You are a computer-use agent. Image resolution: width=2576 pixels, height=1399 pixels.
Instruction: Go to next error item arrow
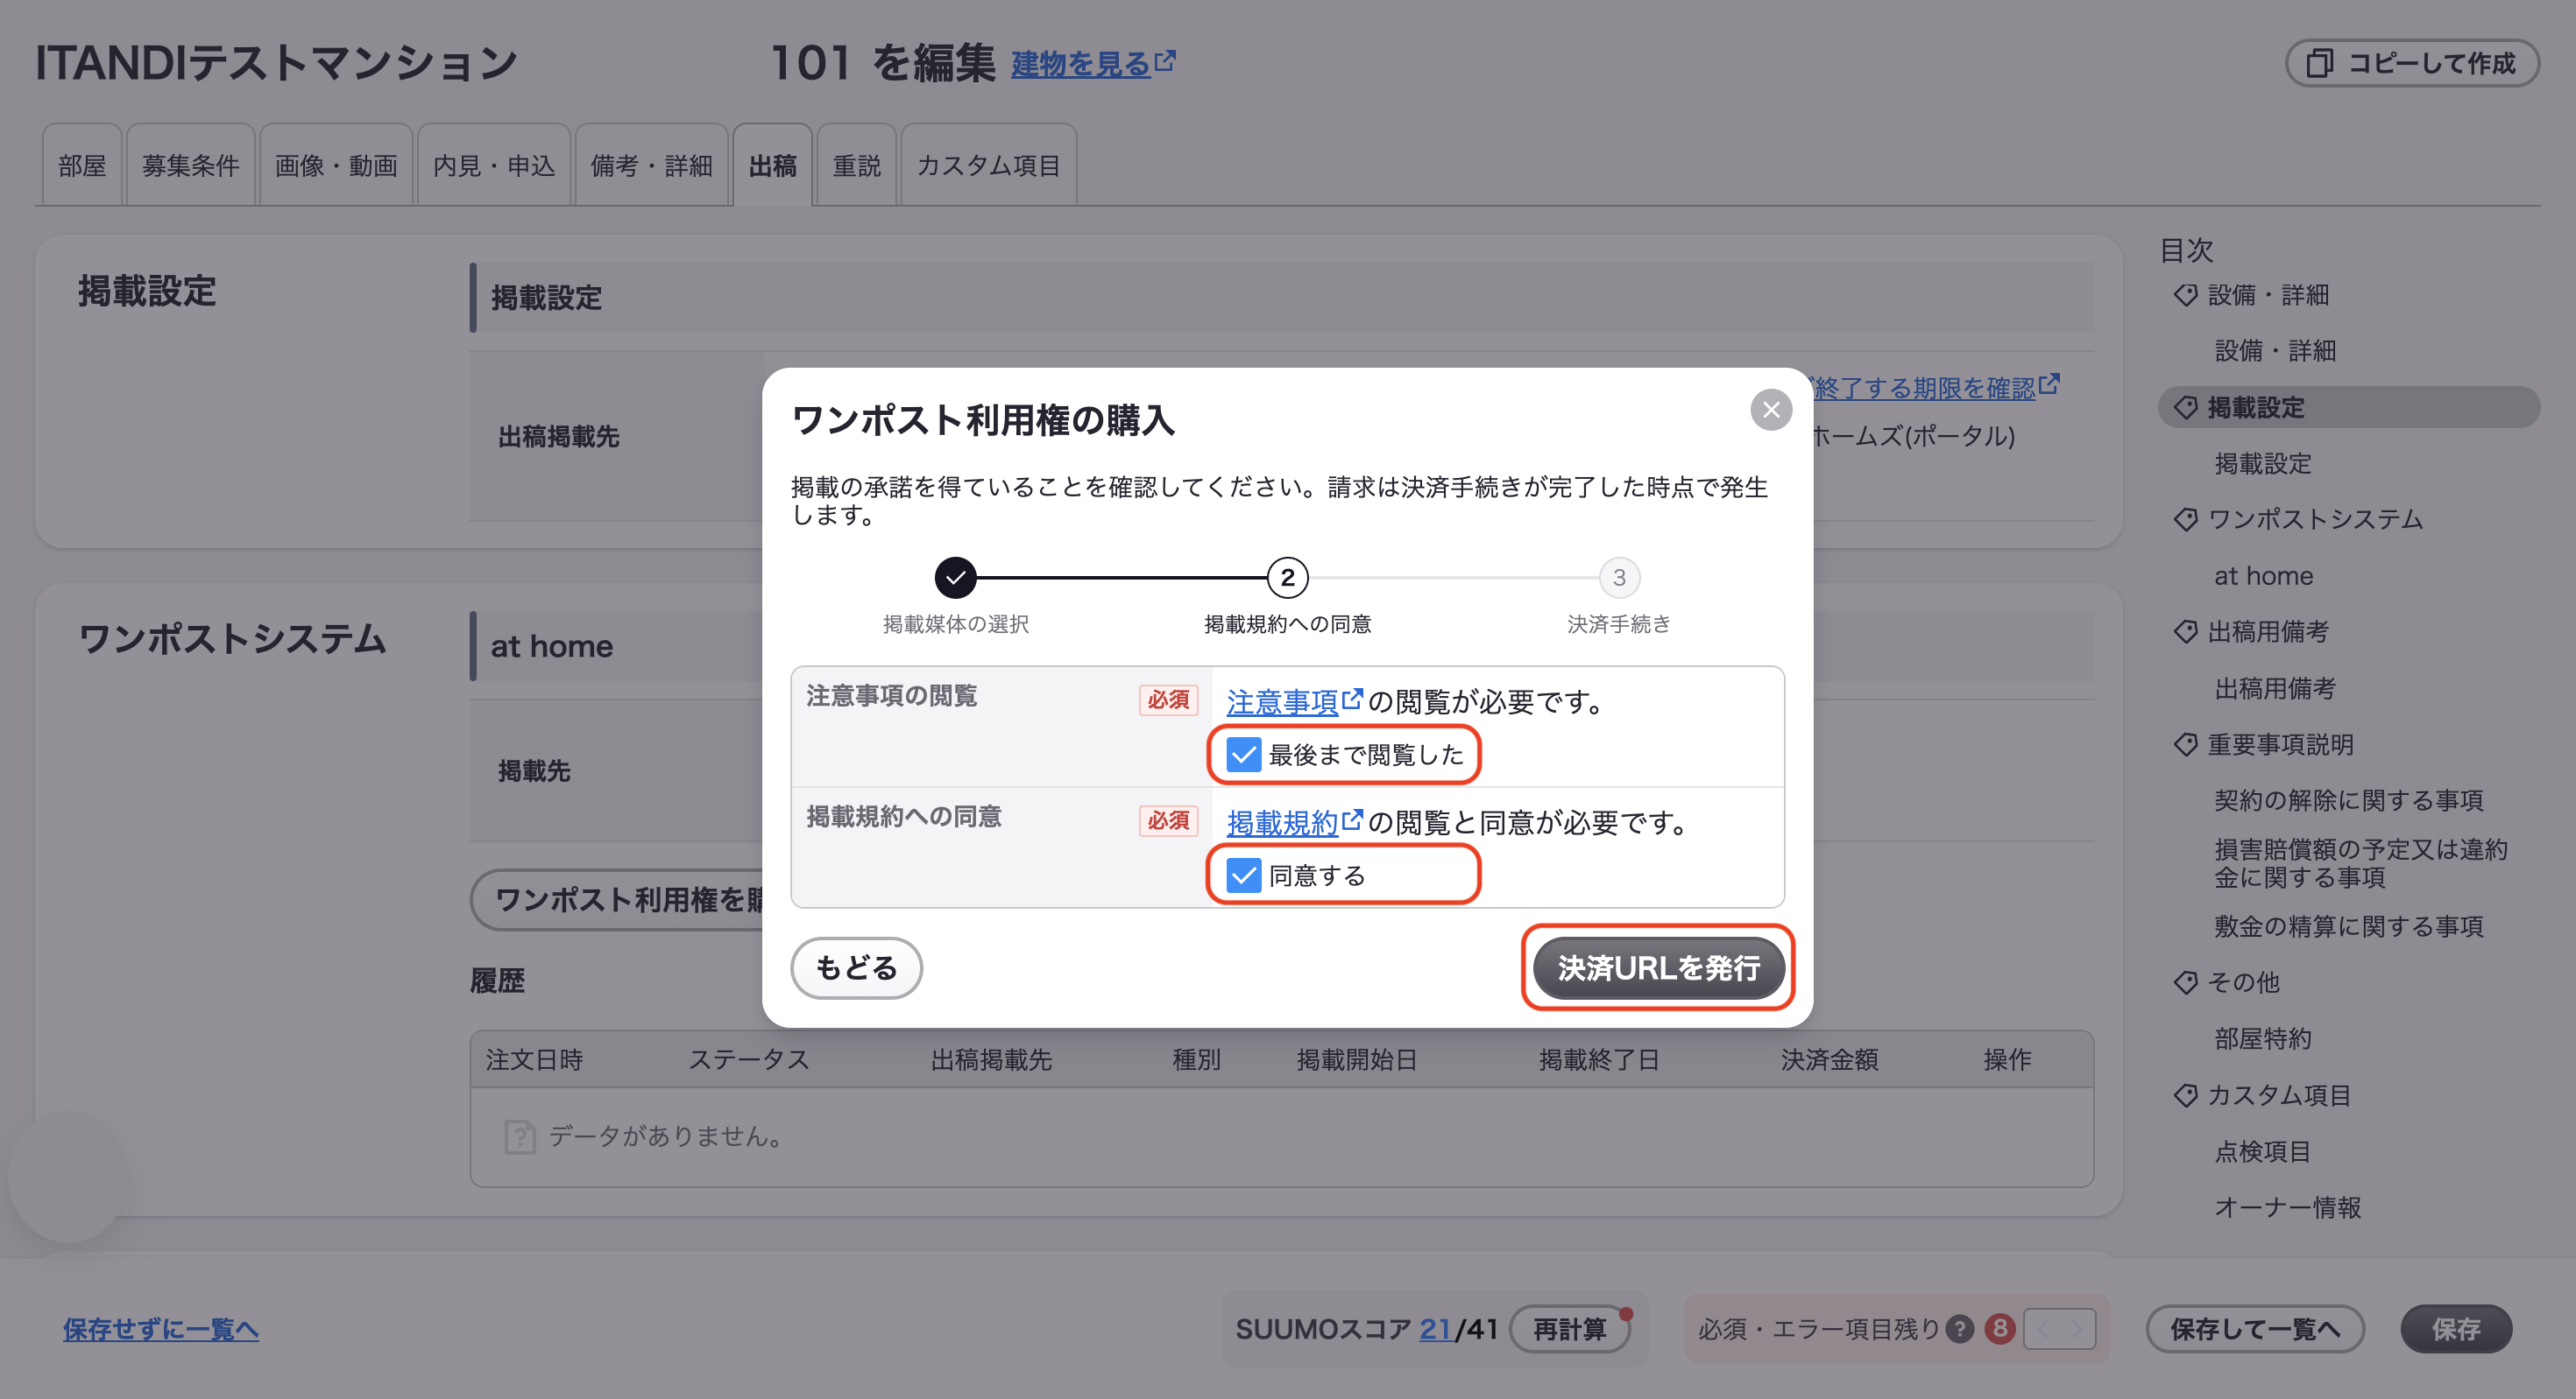coord(2077,1329)
